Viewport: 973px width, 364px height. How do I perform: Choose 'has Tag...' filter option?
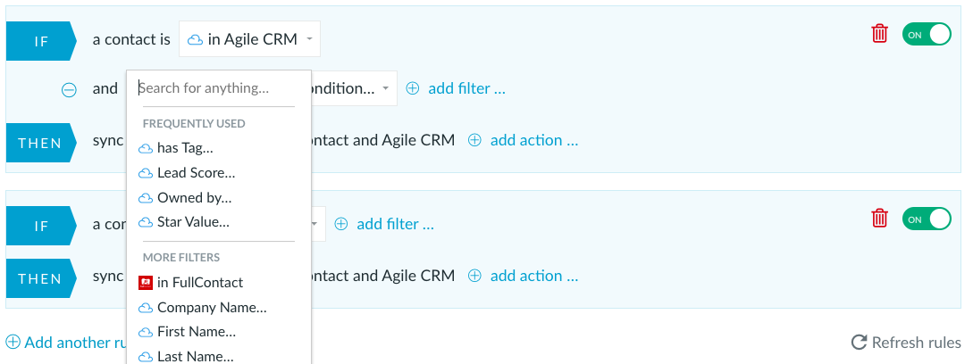pyautogui.click(x=185, y=148)
